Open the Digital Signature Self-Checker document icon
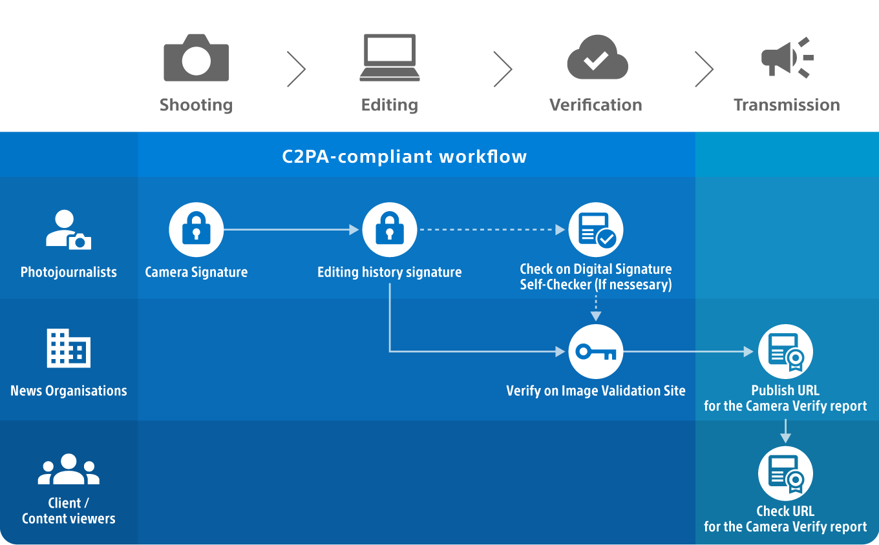 click(x=595, y=228)
